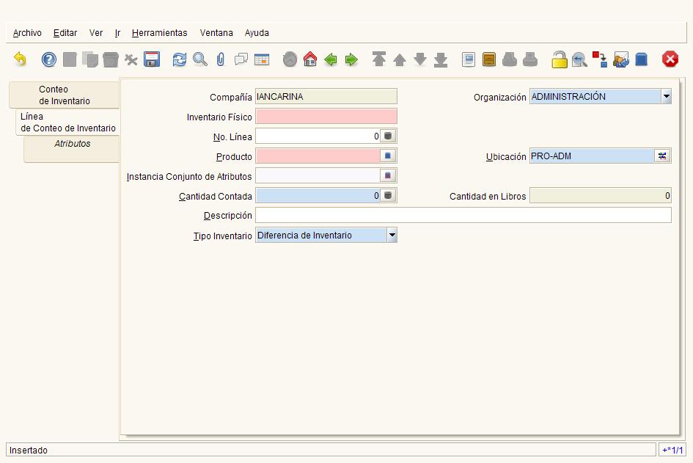Viewport: 693px width, 463px height.
Task: Click the yellow undo changes arrow
Action: coord(20,59)
